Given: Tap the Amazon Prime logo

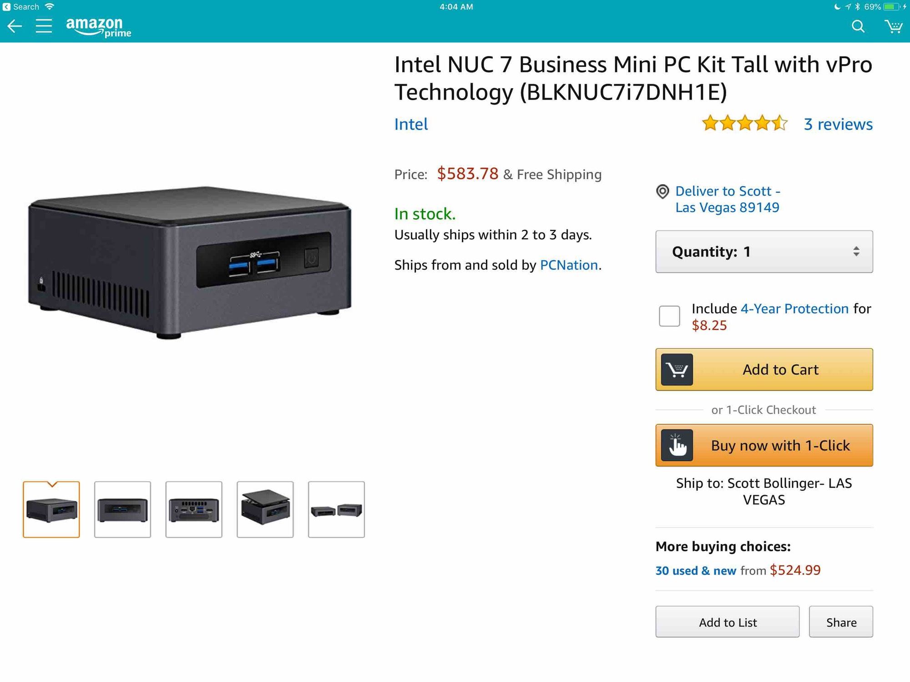Looking at the screenshot, I should point(99,27).
